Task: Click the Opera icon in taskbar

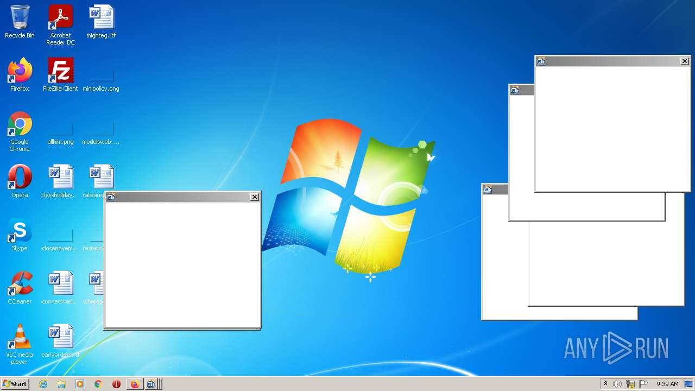Action: 116,384
